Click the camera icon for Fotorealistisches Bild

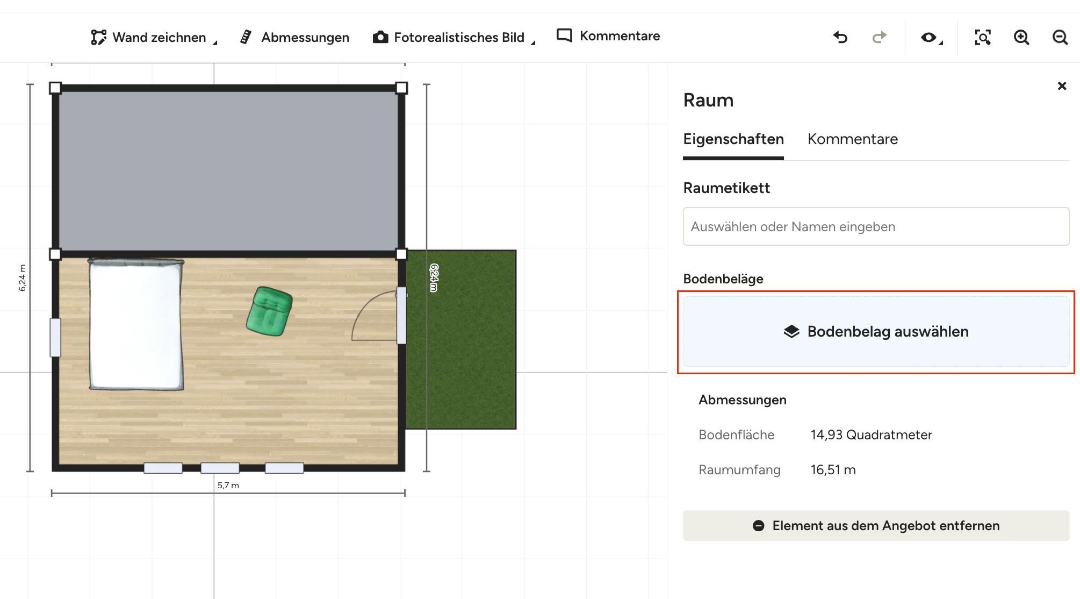tap(380, 37)
